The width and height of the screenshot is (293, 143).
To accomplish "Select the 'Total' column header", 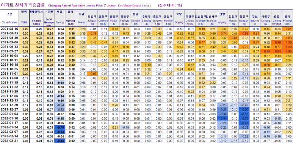I will pyautogui.click(x=24, y=18).
